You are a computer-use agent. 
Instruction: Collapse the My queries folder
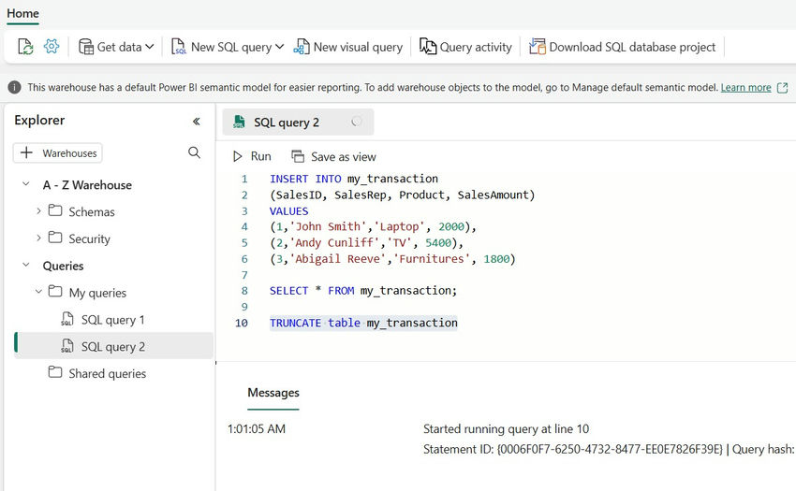pyautogui.click(x=38, y=293)
